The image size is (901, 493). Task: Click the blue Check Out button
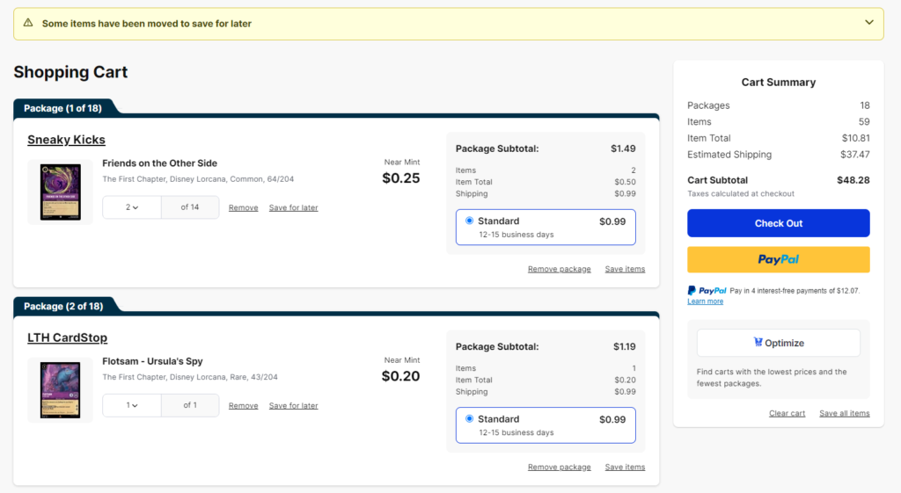click(778, 223)
